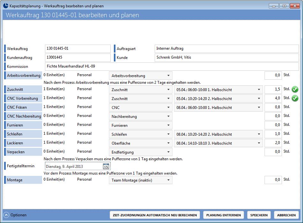Minimize the Kapazitätsplanung window

pyautogui.click(x=274, y=6)
